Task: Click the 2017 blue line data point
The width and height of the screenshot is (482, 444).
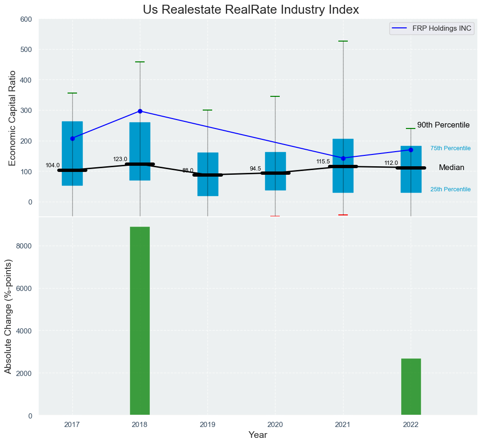Action: point(72,138)
